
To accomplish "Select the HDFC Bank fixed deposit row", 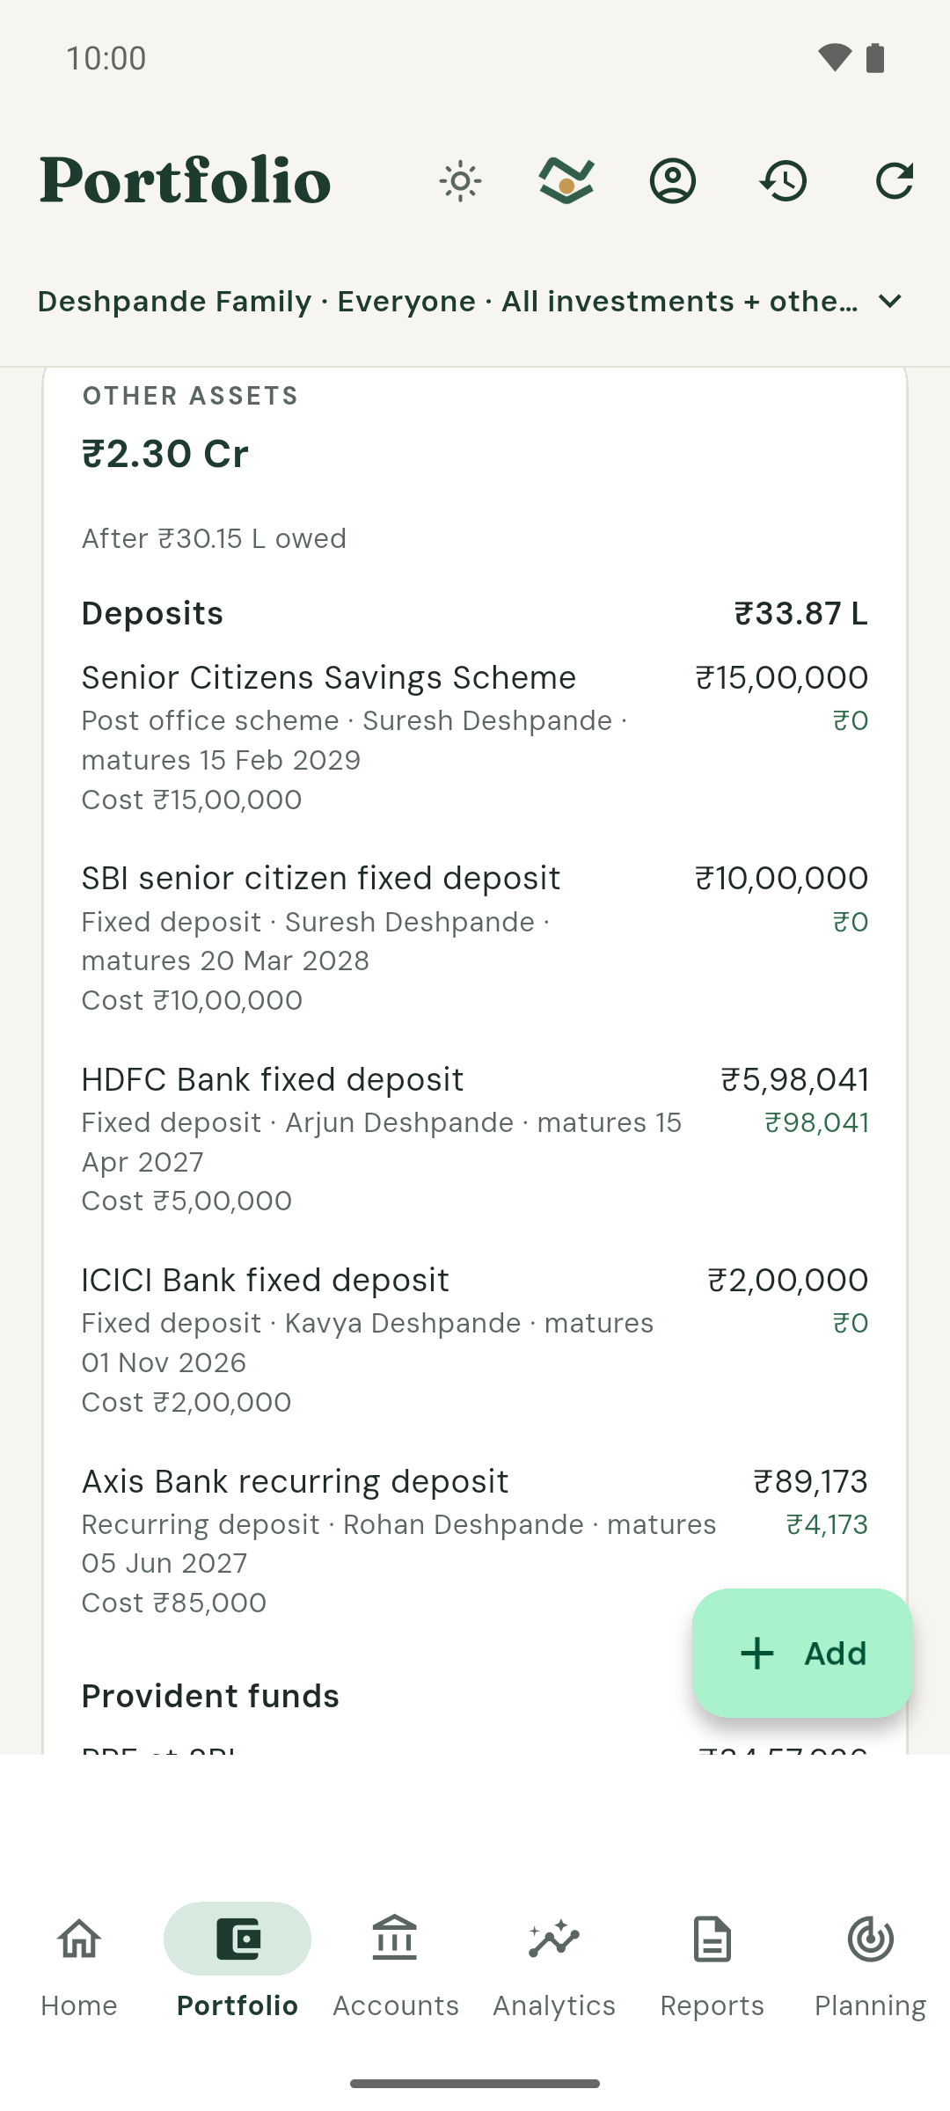I will click(x=475, y=1139).
